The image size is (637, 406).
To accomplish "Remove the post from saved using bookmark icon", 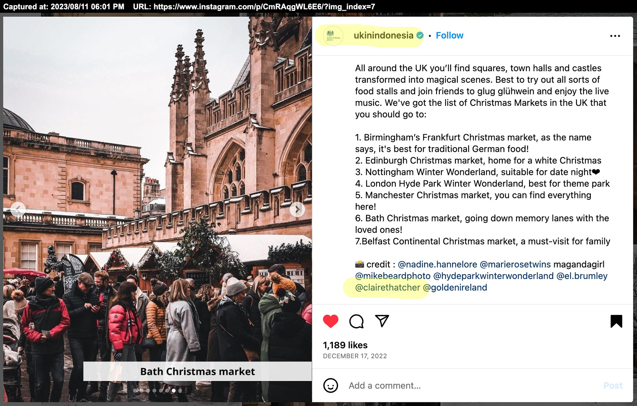I will coord(616,321).
